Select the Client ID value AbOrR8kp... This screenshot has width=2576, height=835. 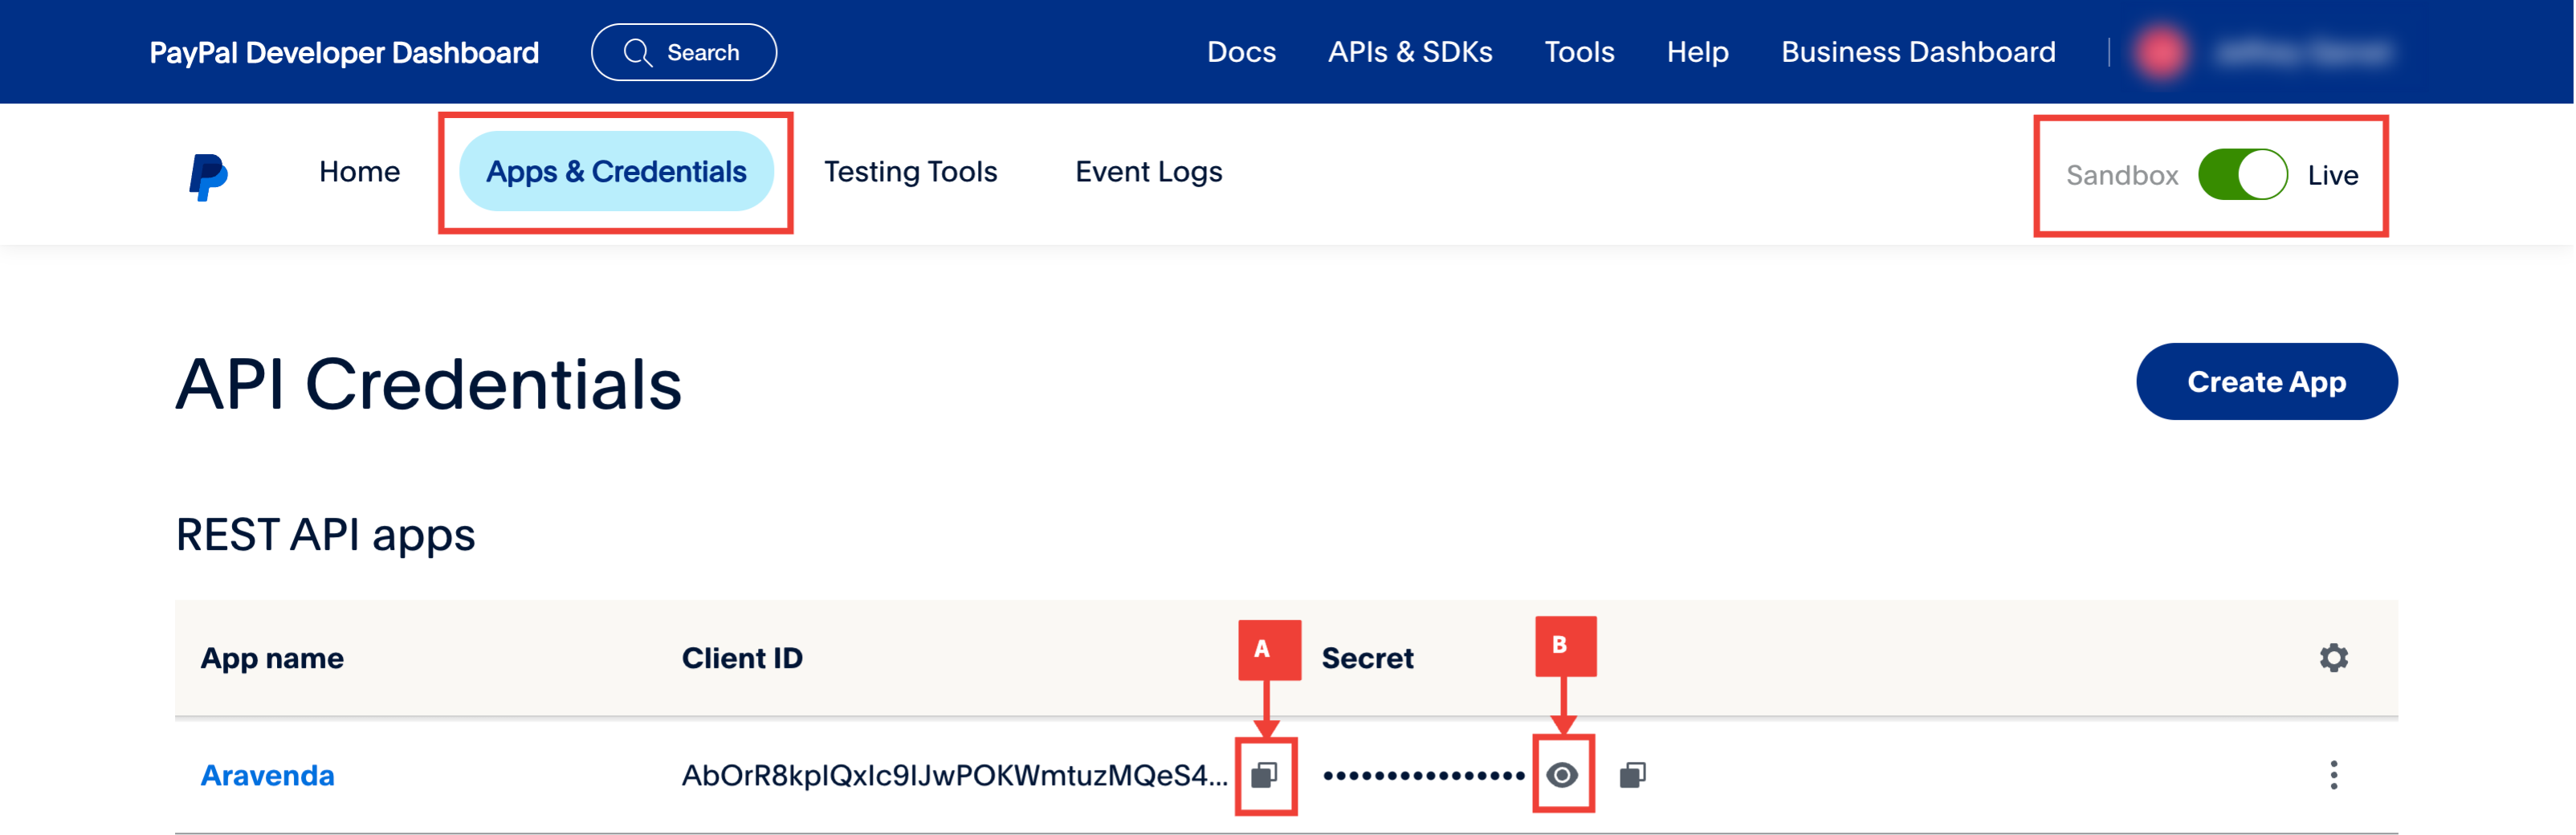coord(954,775)
